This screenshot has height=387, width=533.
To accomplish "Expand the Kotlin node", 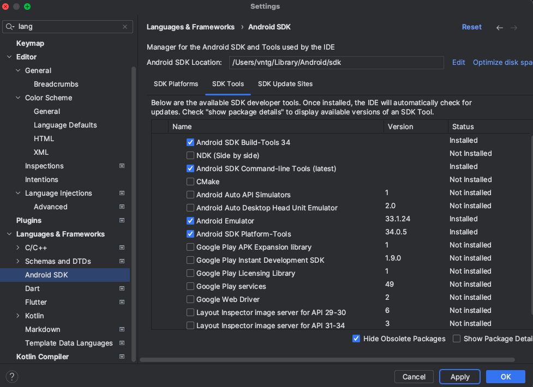I will tap(18, 316).
